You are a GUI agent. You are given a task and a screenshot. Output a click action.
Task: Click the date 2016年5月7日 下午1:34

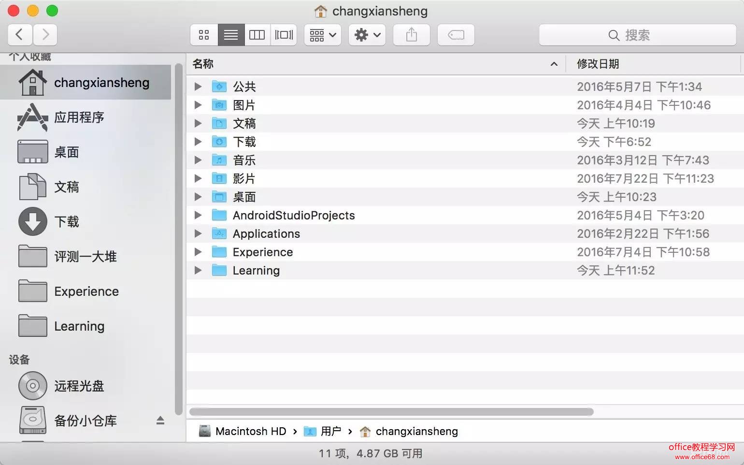click(x=639, y=87)
